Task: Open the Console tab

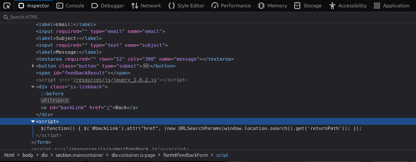Action: point(70,6)
